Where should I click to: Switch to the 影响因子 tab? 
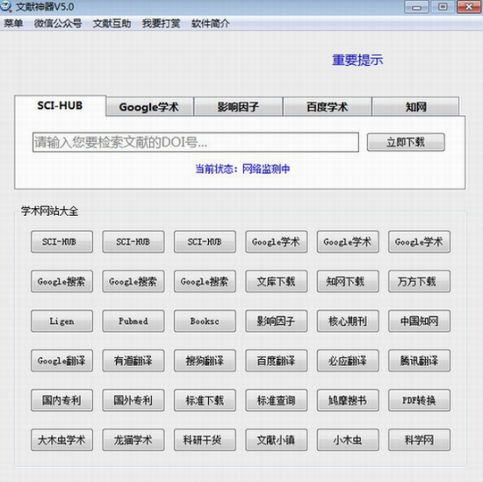click(238, 107)
